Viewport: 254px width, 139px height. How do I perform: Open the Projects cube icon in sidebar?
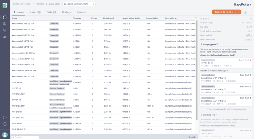pos(5,17)
